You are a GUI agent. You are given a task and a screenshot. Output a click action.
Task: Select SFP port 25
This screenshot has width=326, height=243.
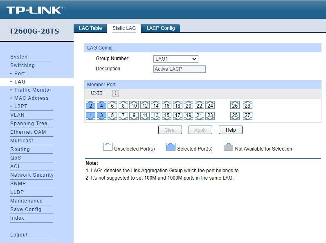click(235, 116)
